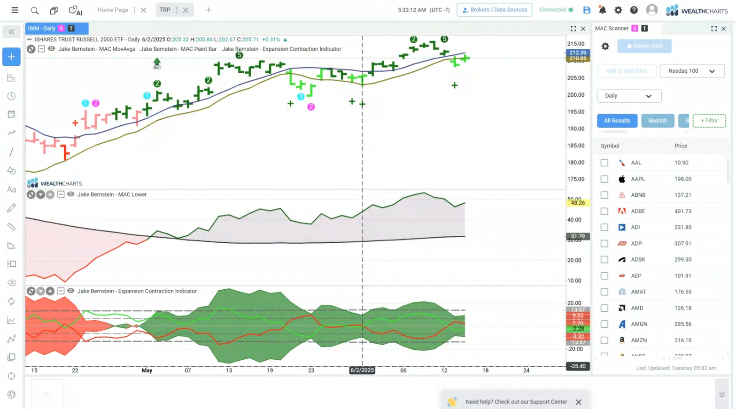Select the text annotation Aa tool
Viewport: 736px width, 409px height.
11,189
